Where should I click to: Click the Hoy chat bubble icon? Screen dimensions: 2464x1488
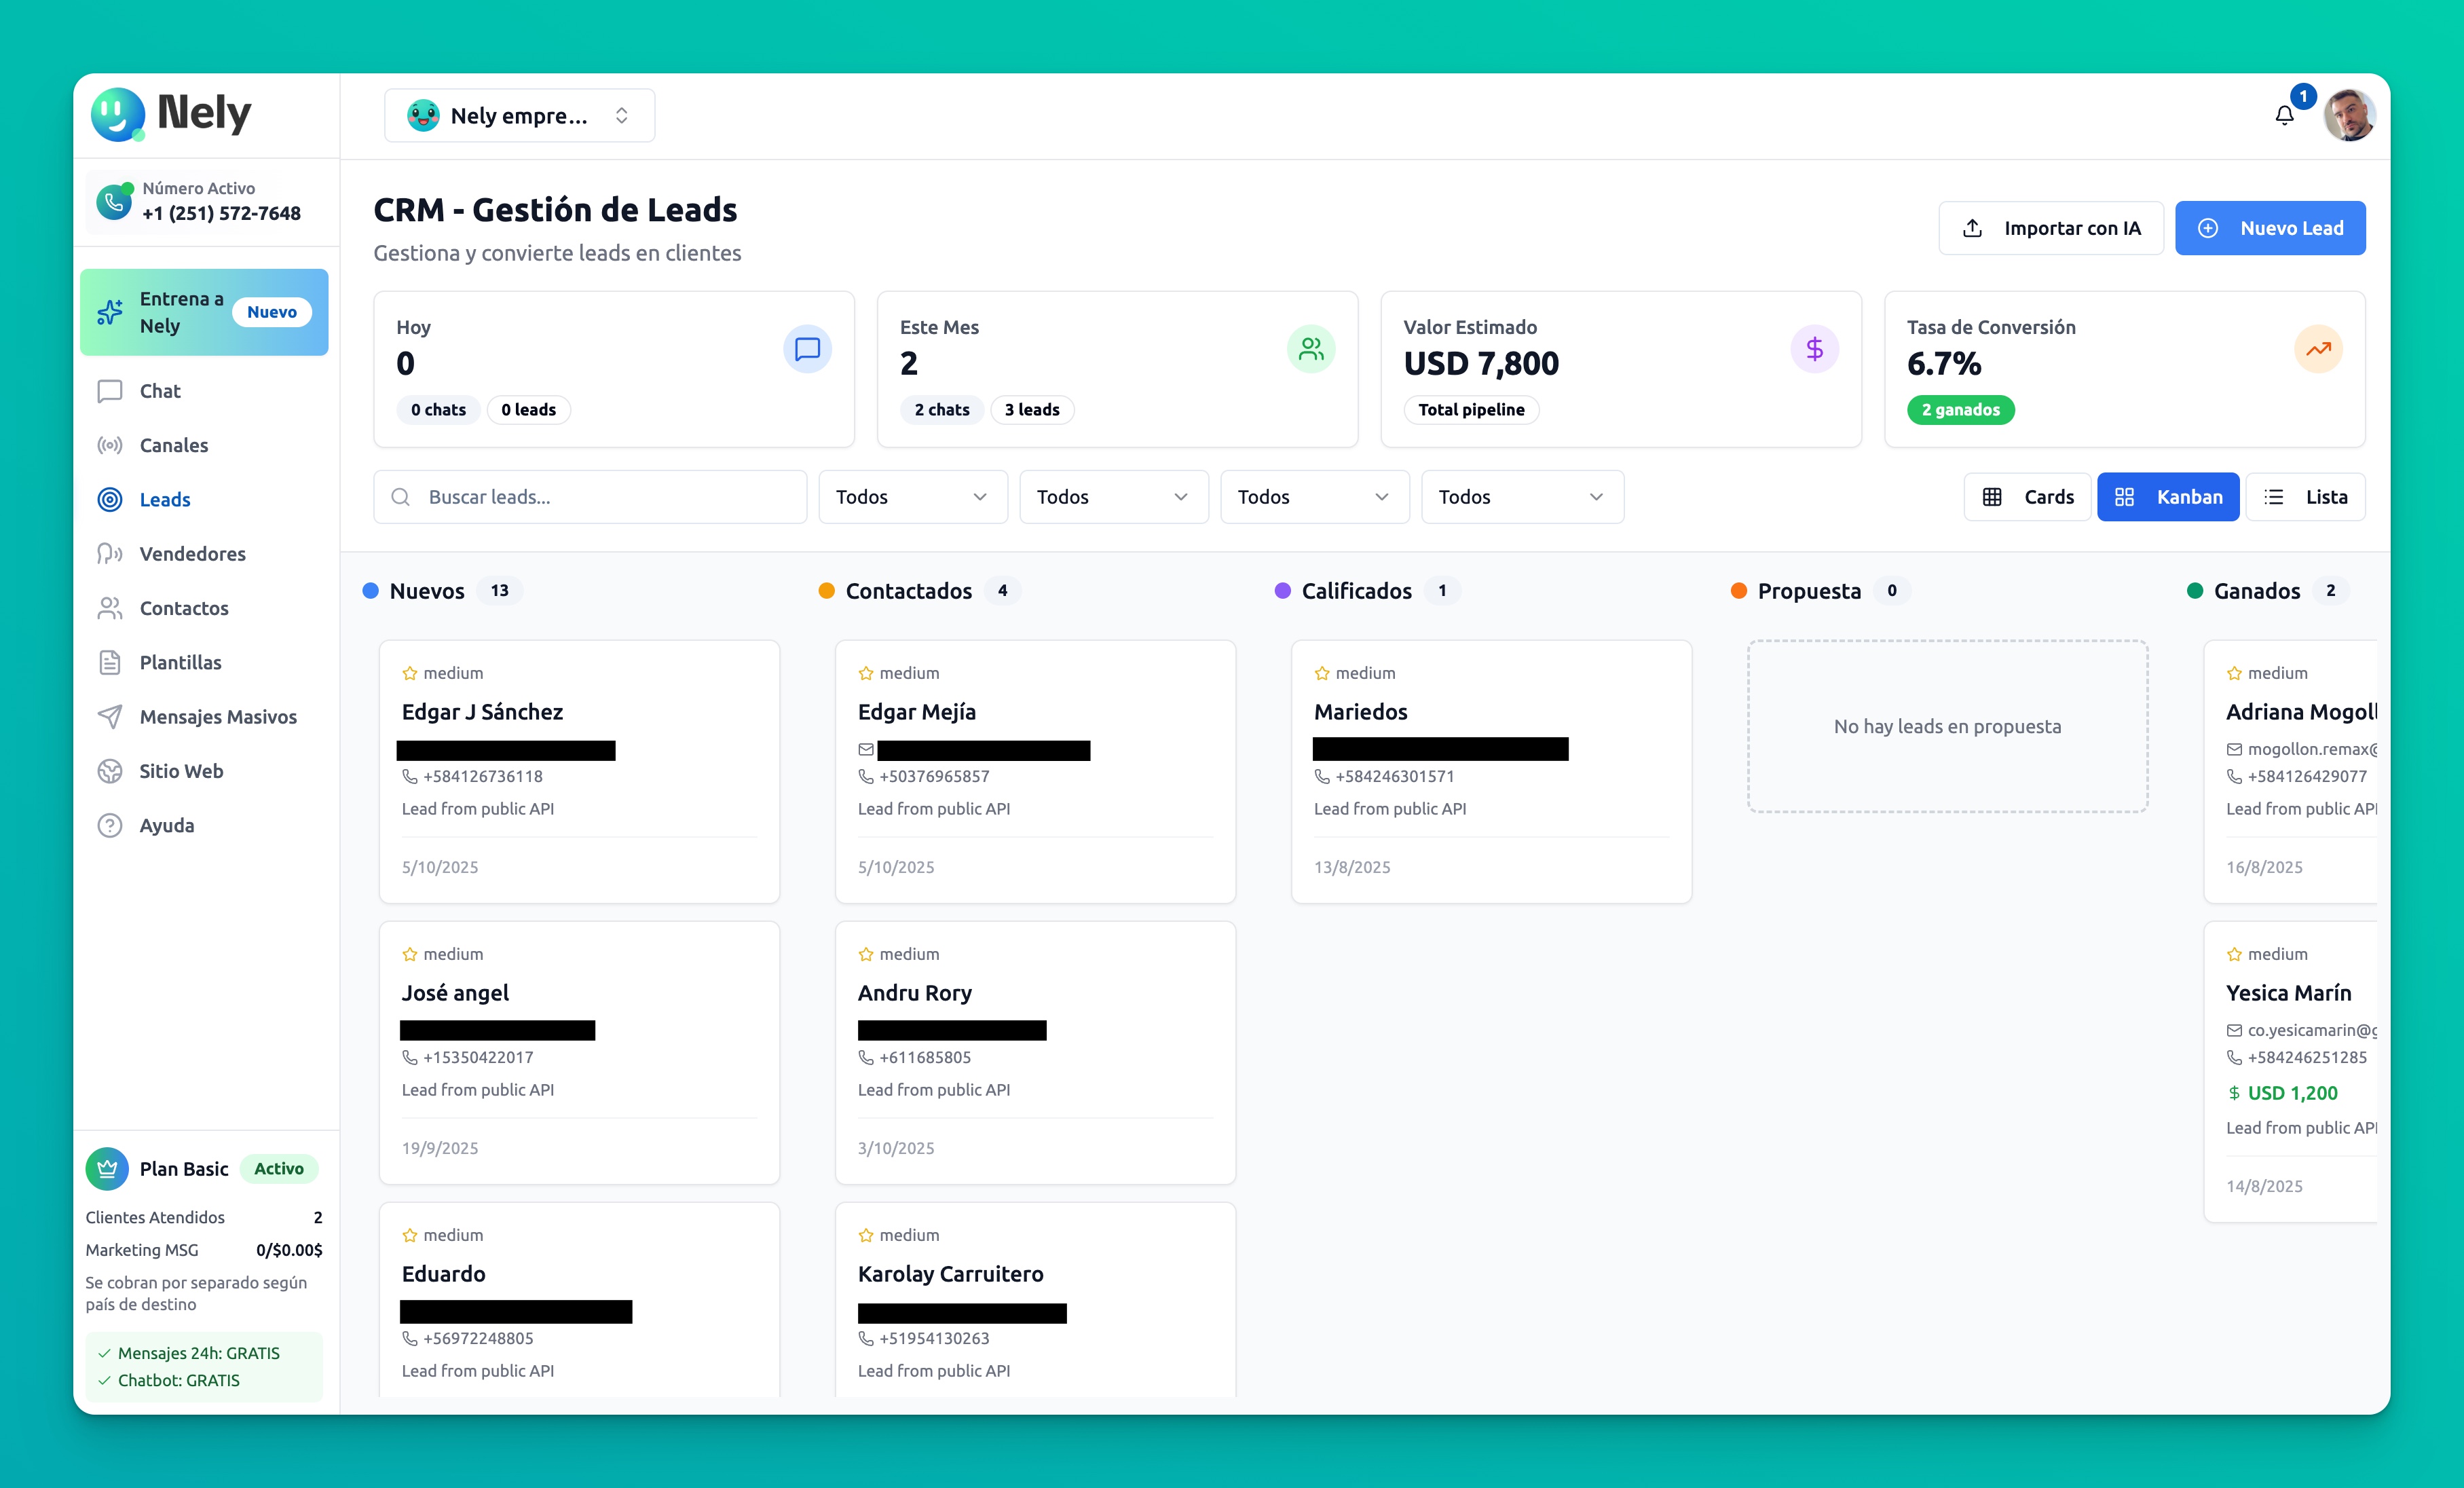click(x=807, y=349)
